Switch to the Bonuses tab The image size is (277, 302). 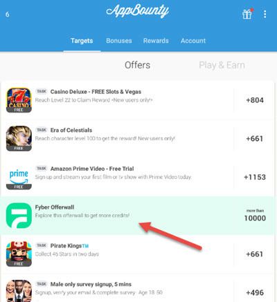pyautogui.click(x=119, y=41)
